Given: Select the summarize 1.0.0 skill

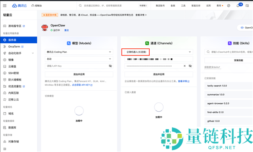Looking at the screenshot, I should click(229, 94).
